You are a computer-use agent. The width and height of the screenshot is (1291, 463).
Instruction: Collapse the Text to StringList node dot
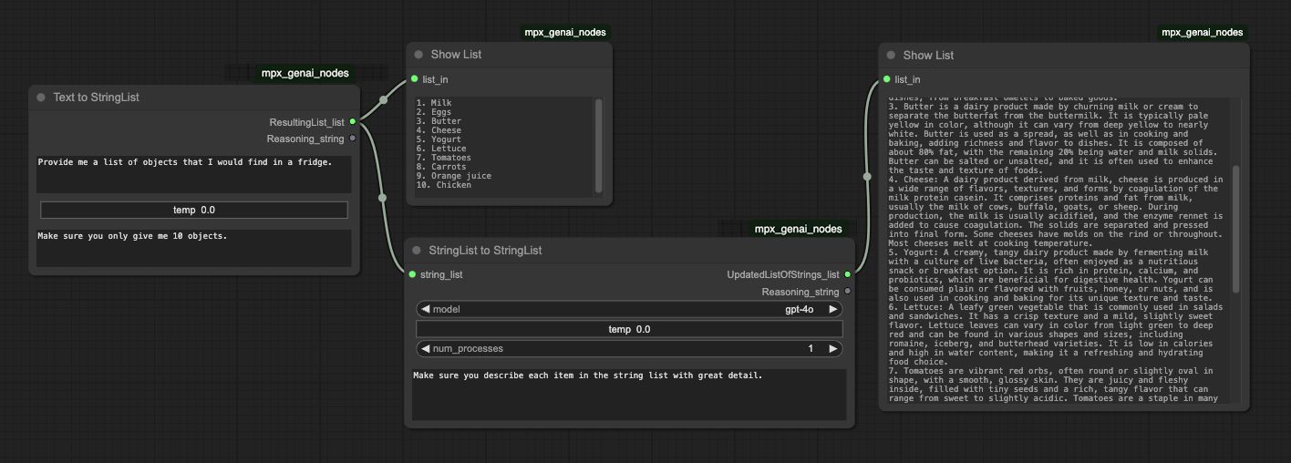point(41,98)
